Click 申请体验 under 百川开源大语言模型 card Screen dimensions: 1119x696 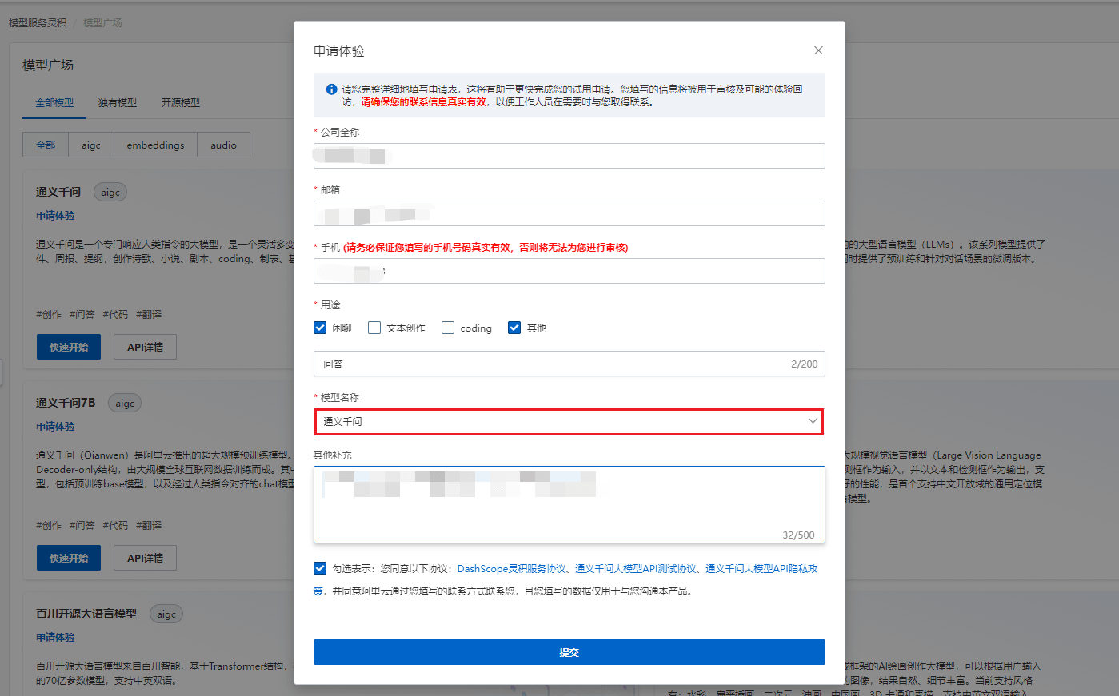pos(55,638)
